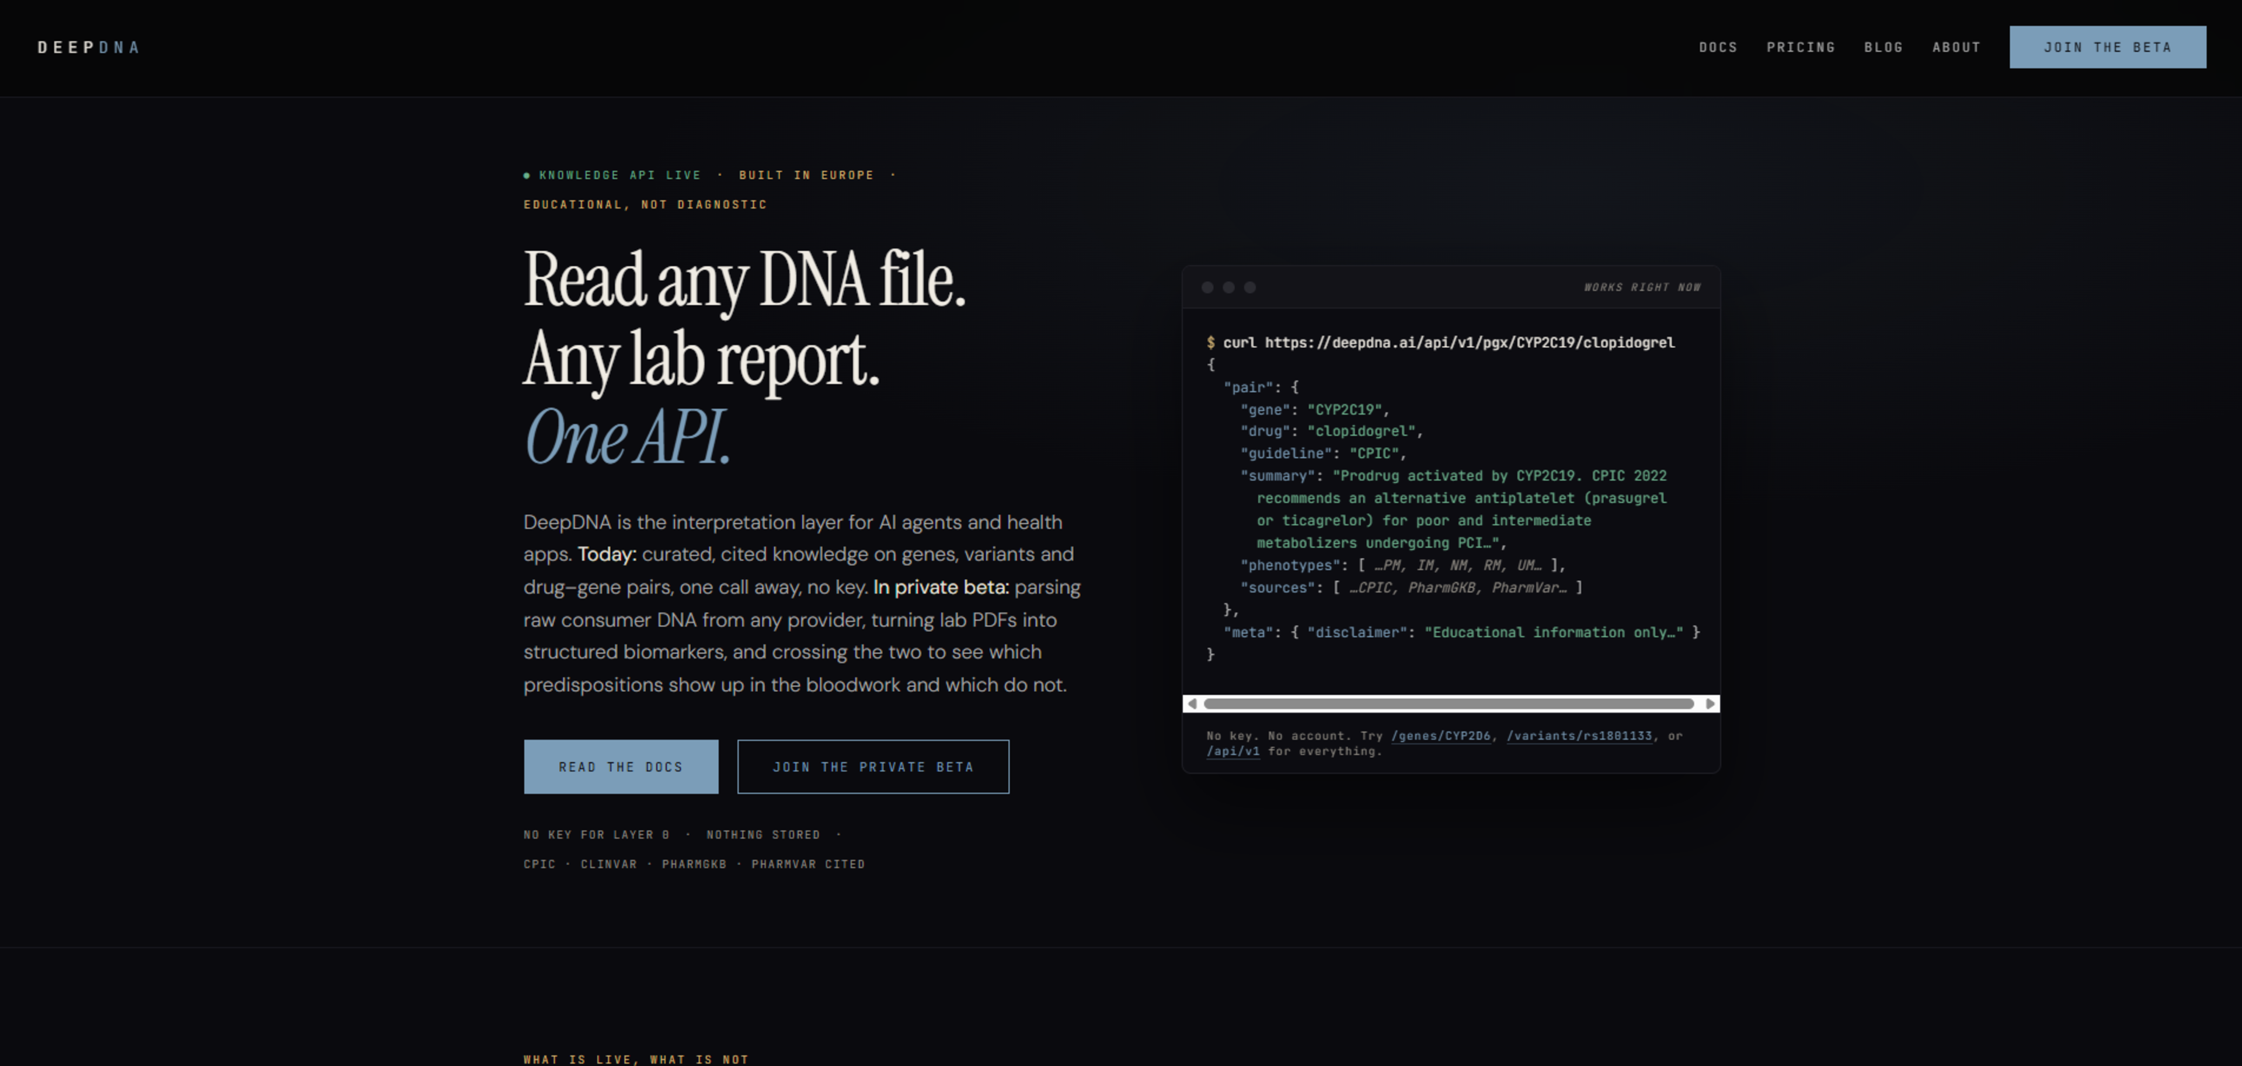Click the "Works right now" label
This screenshot has height=1066, width=2242.
tap(1641, 287)
